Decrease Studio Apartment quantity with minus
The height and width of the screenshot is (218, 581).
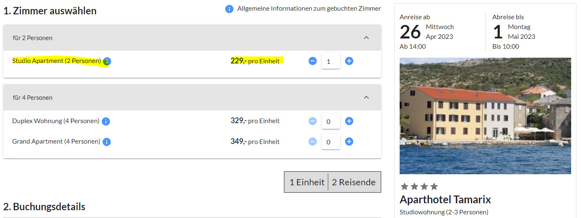tap(313, 61)
